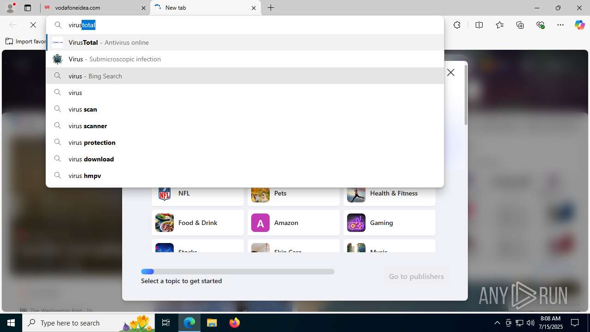This screenshot has width=590, height=332.
Task: Open the clock showing 8:08 AM
Action: tap(551, 323)
